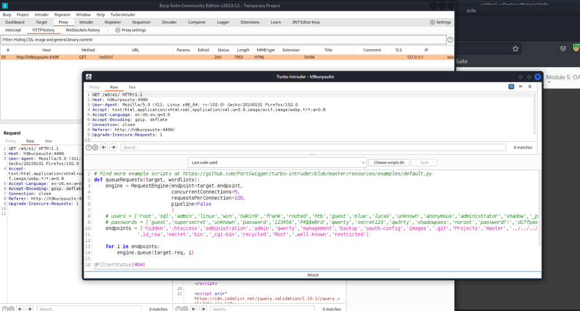Click the Turbo Intruder window title icon

click(89, 76)
